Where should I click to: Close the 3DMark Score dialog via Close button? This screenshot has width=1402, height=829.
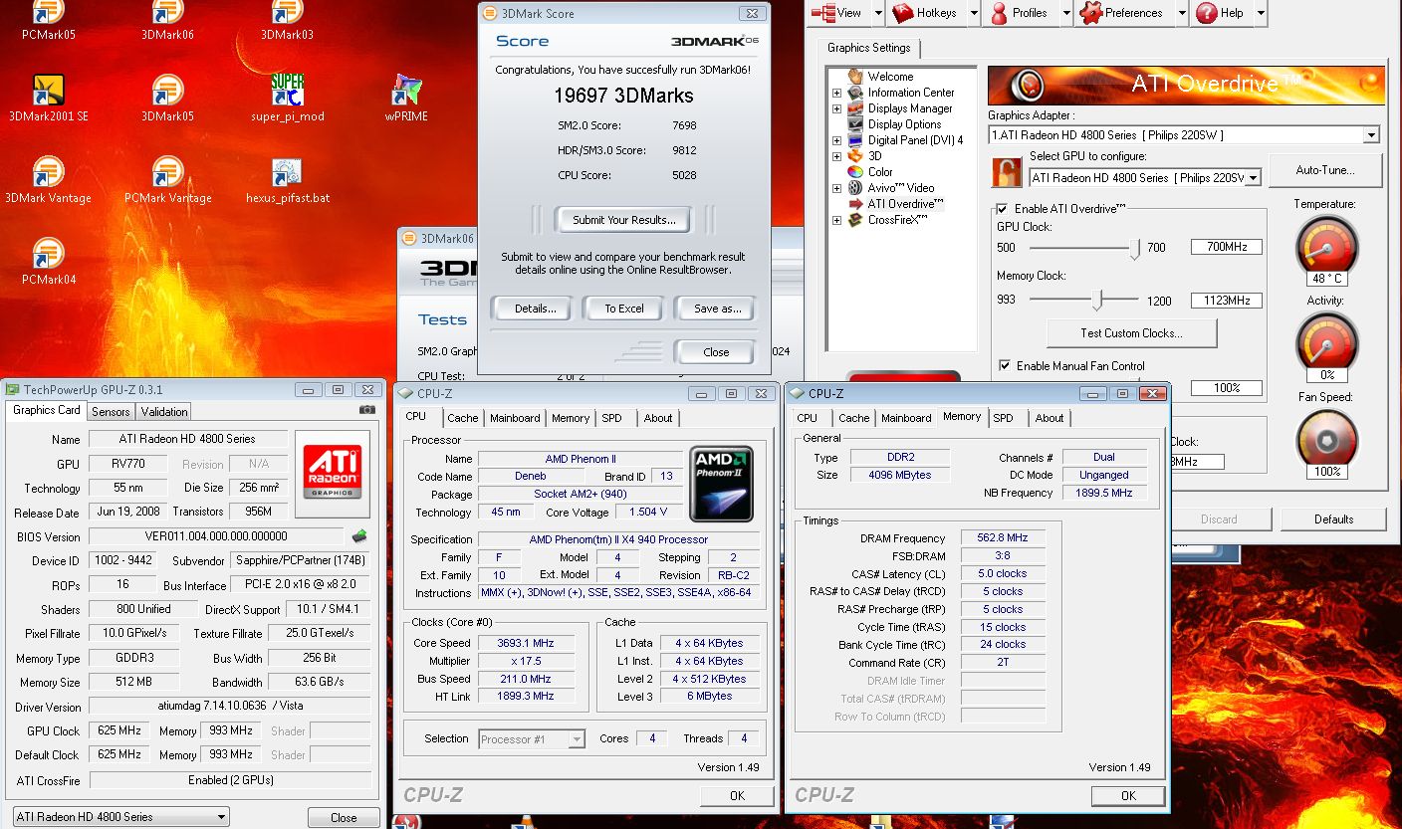(716, 352)
